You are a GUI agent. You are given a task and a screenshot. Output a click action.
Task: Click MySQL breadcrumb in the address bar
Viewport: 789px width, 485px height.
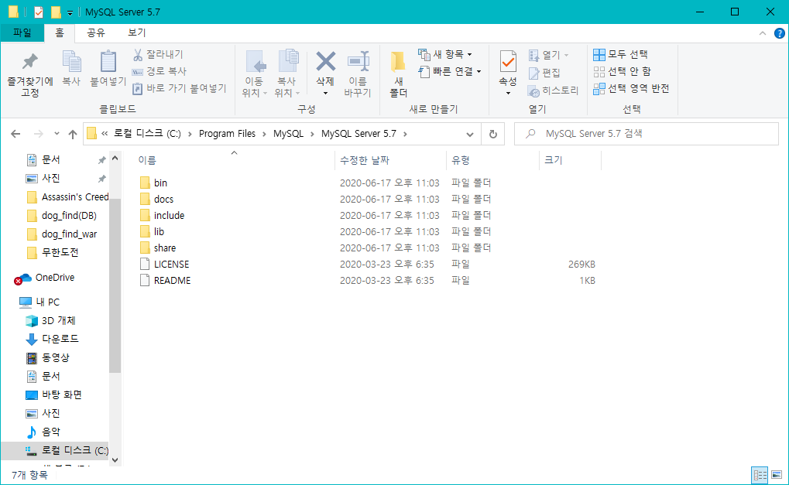click(x=288, y=134)
